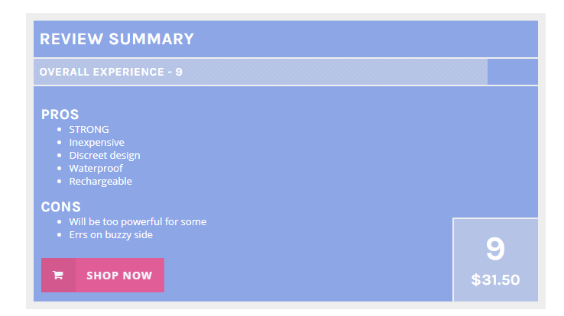The image size is (564, 316).
Task: Click the Discreet design list item
Action: [104, 156]
